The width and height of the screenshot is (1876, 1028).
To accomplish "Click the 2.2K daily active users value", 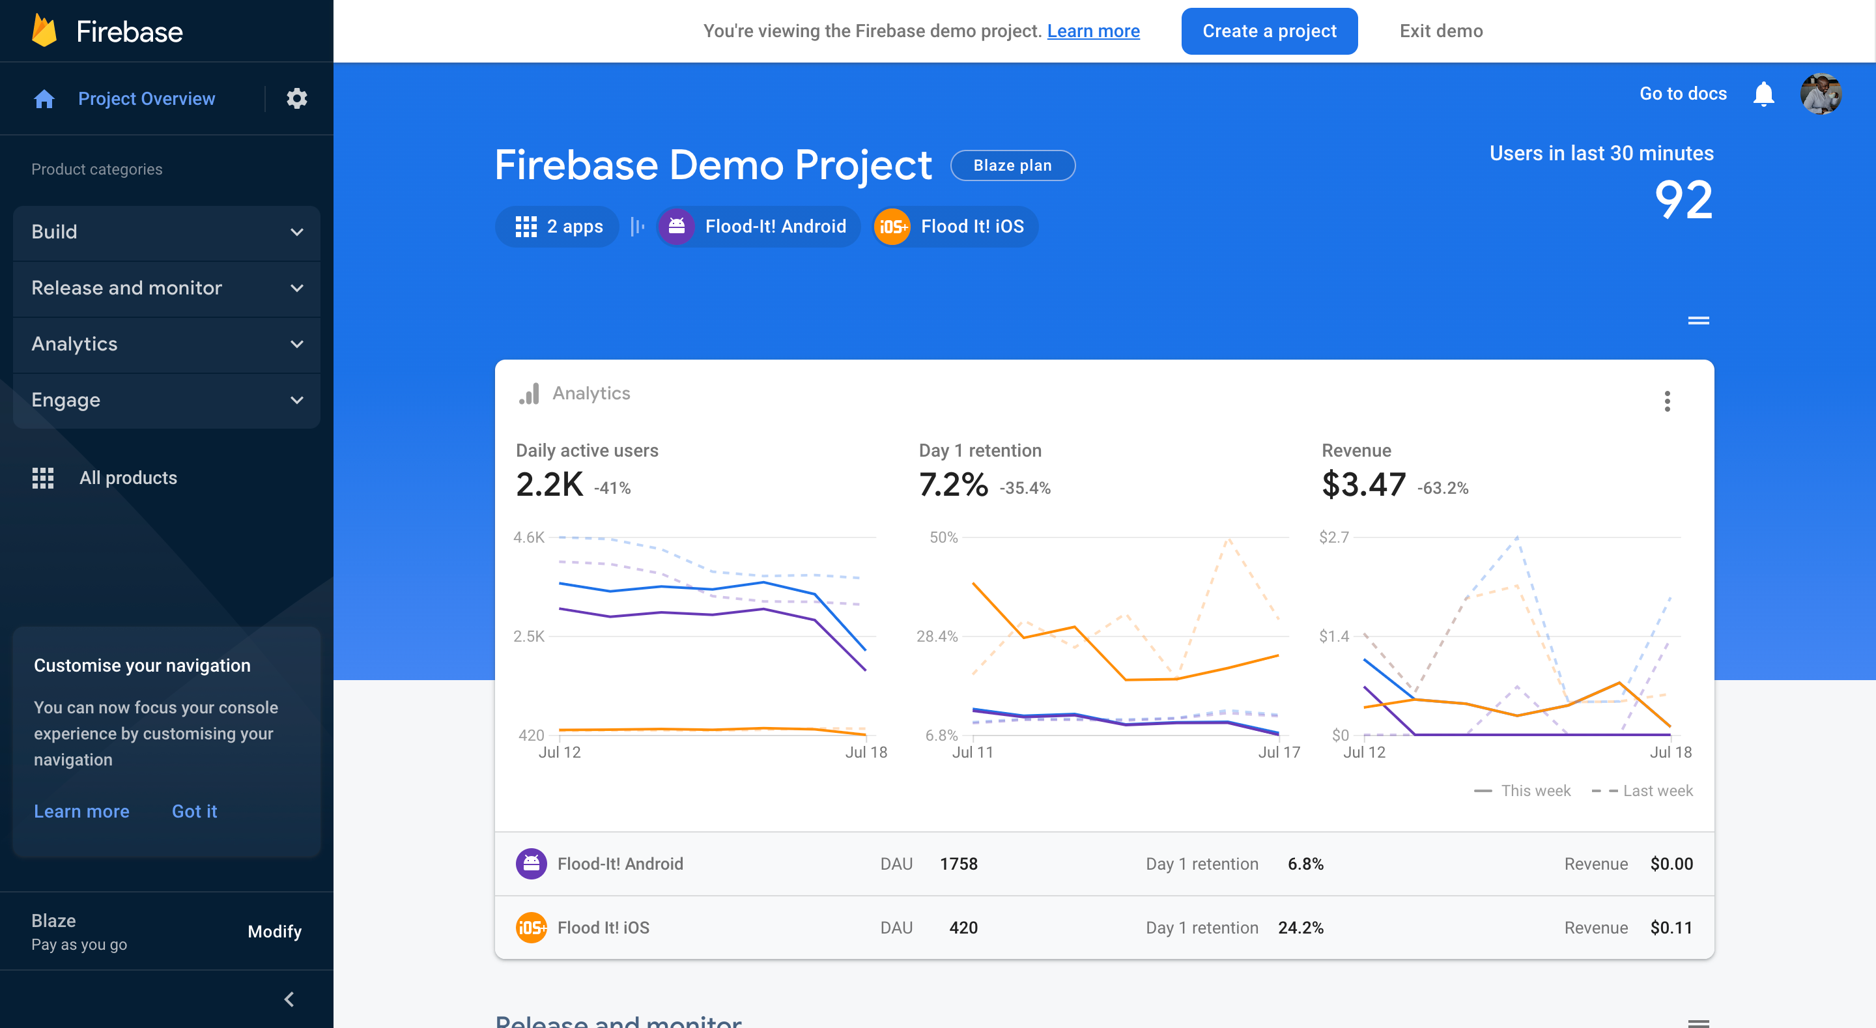I will click(x=549, y=485).
